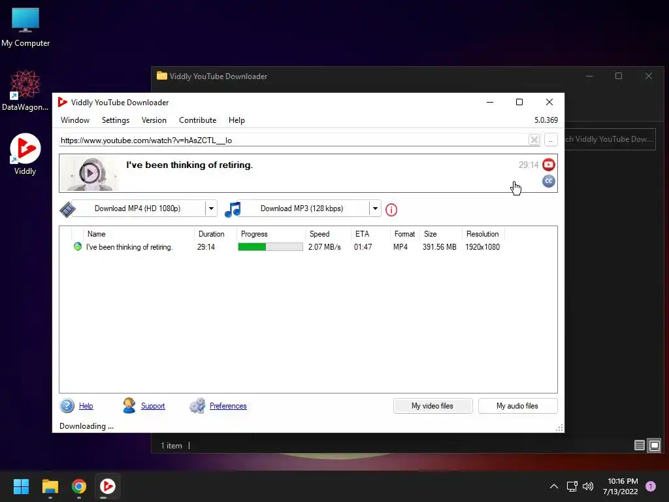Open the Support link

153,405
